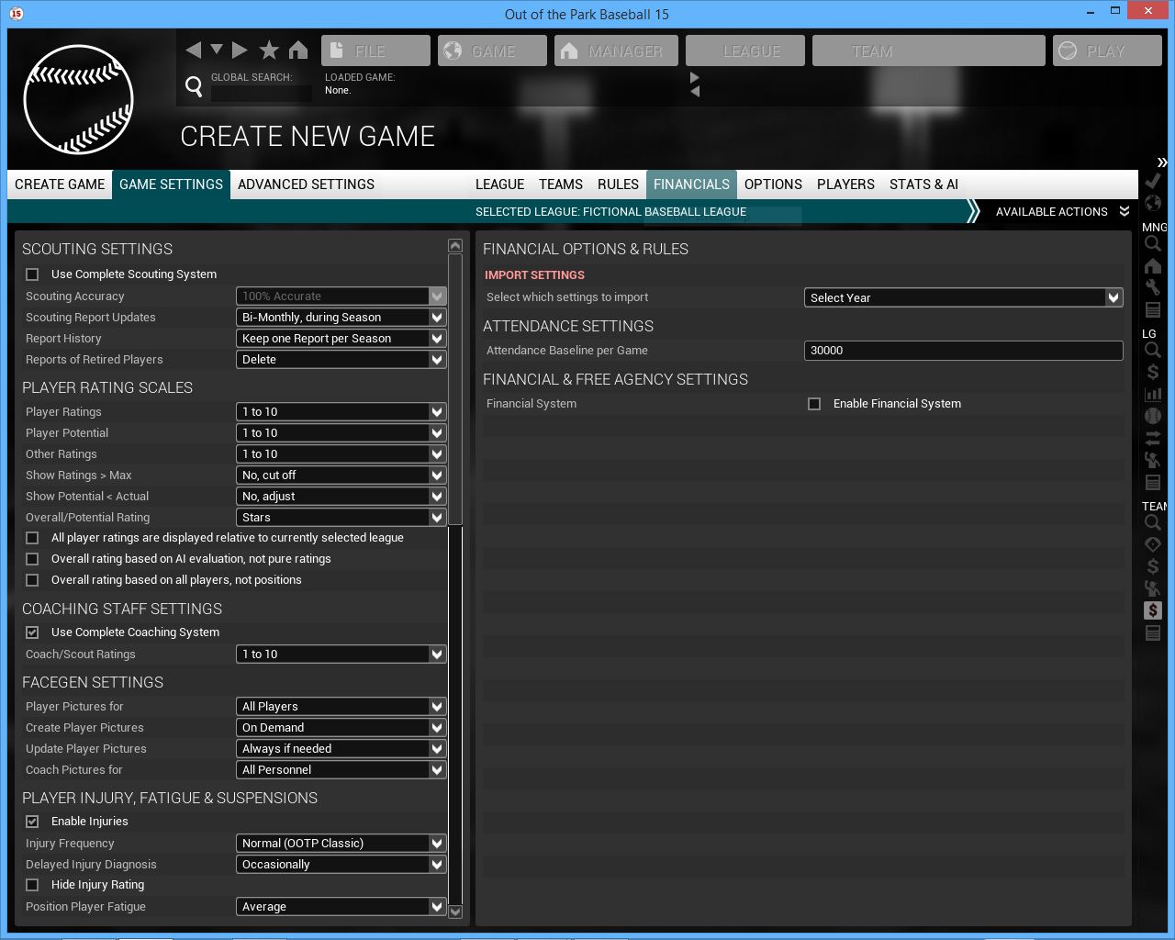The height and width of the screenshot is (940, 1175).
Task: Click the back arrow navigation icon
Action: tap(193, 50)
